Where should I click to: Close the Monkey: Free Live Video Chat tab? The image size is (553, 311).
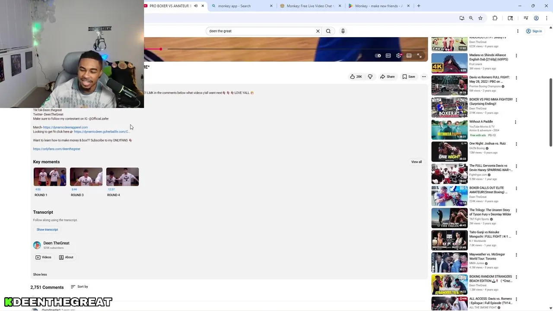click(x=340, y=6)
